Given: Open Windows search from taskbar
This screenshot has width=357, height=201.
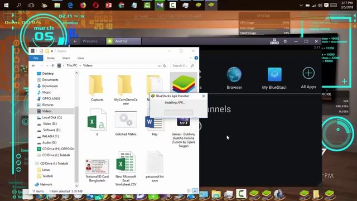Looking at the screenshot, I should (x=19, y=5).
